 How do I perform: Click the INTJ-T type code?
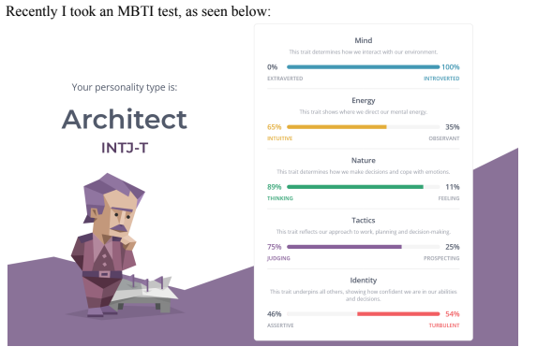click(x=125, y=148)
